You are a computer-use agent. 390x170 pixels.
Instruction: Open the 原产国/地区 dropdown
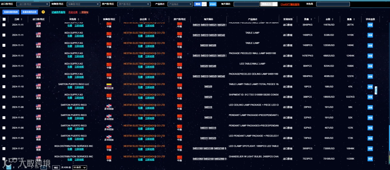pos(134,4)
